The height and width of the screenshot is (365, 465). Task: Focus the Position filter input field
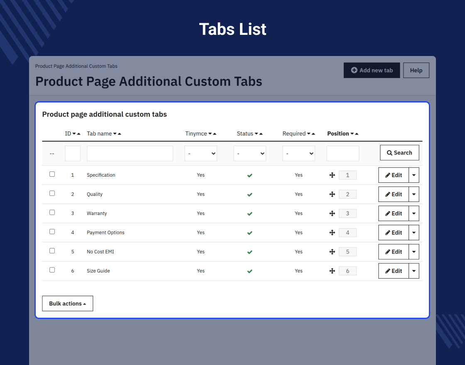click(343, 153)
